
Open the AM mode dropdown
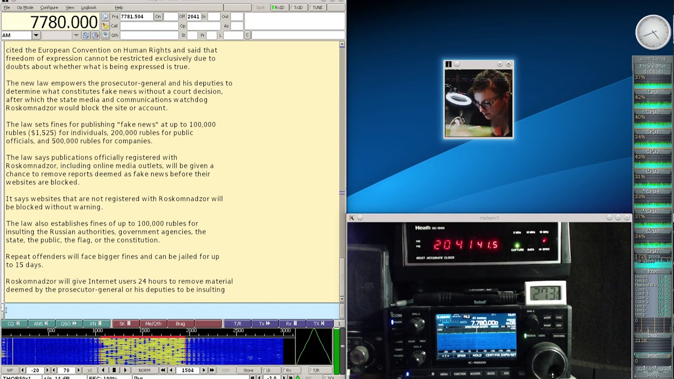point(36,35)
